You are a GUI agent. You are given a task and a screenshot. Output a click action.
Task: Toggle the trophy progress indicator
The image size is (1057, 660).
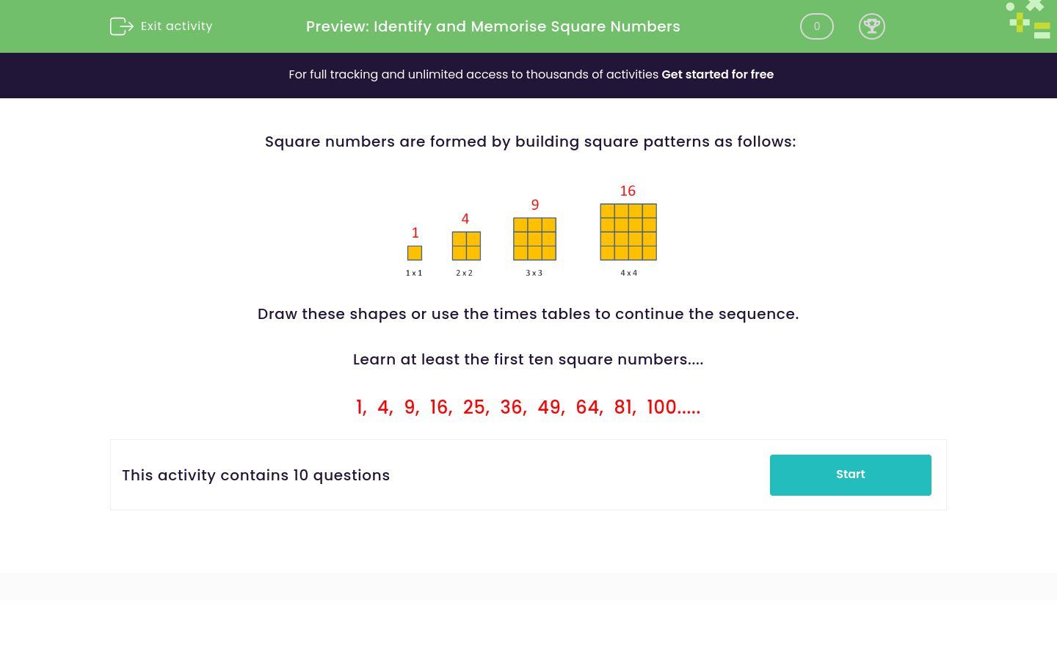872,26
